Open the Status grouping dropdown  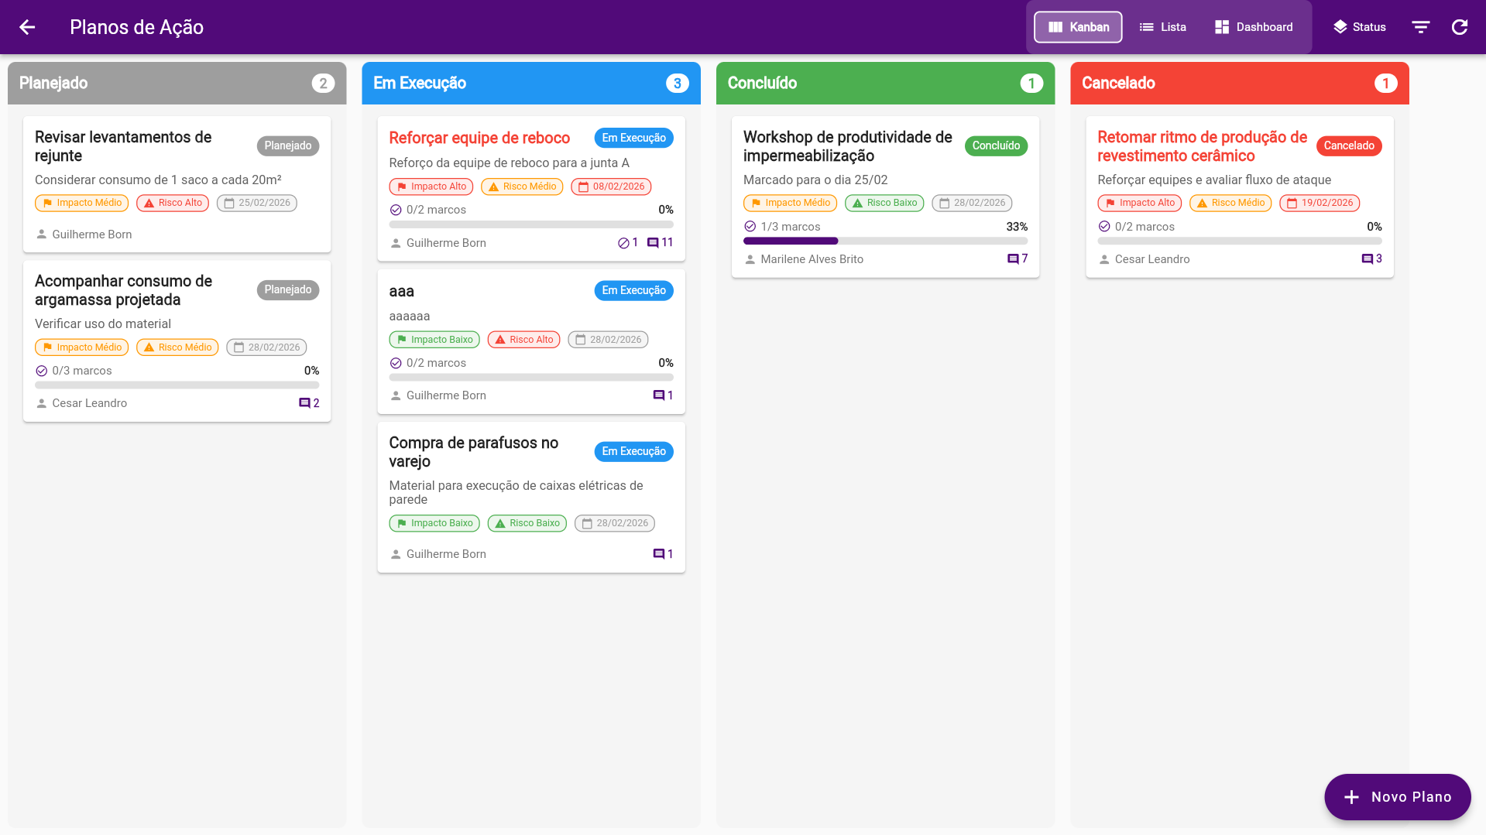click(1359, 27)
